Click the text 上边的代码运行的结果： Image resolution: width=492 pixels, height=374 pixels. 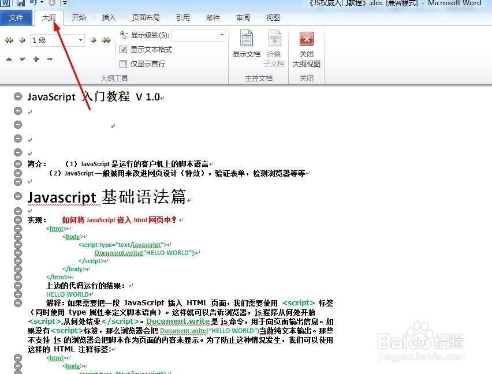pyautogui.click(x=85, y=286)
